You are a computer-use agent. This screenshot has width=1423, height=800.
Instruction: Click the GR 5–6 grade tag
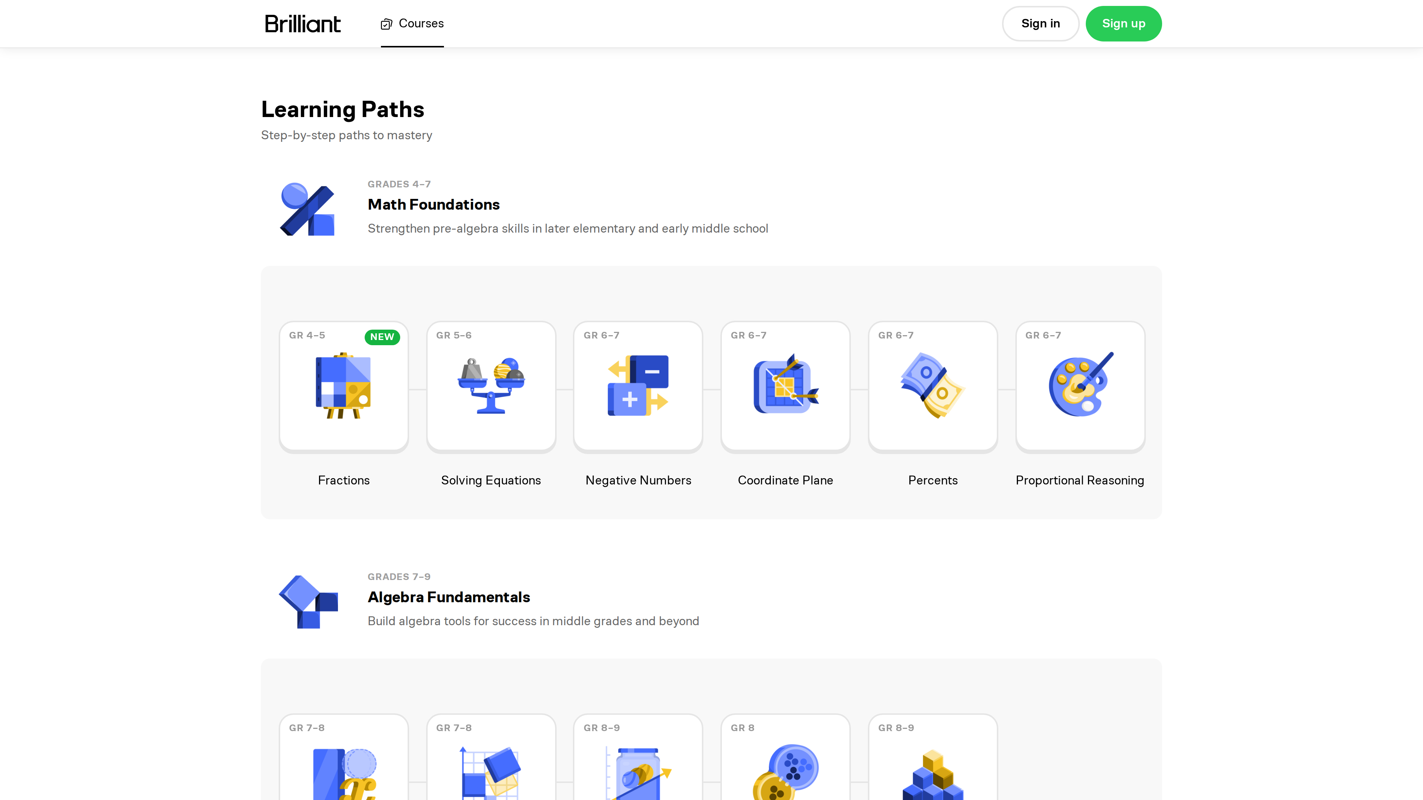pyautogui.click(x=454, y=336)
